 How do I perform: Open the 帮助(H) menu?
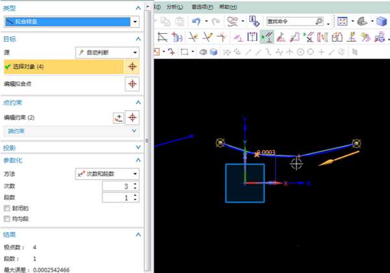(x=229, y=6)
